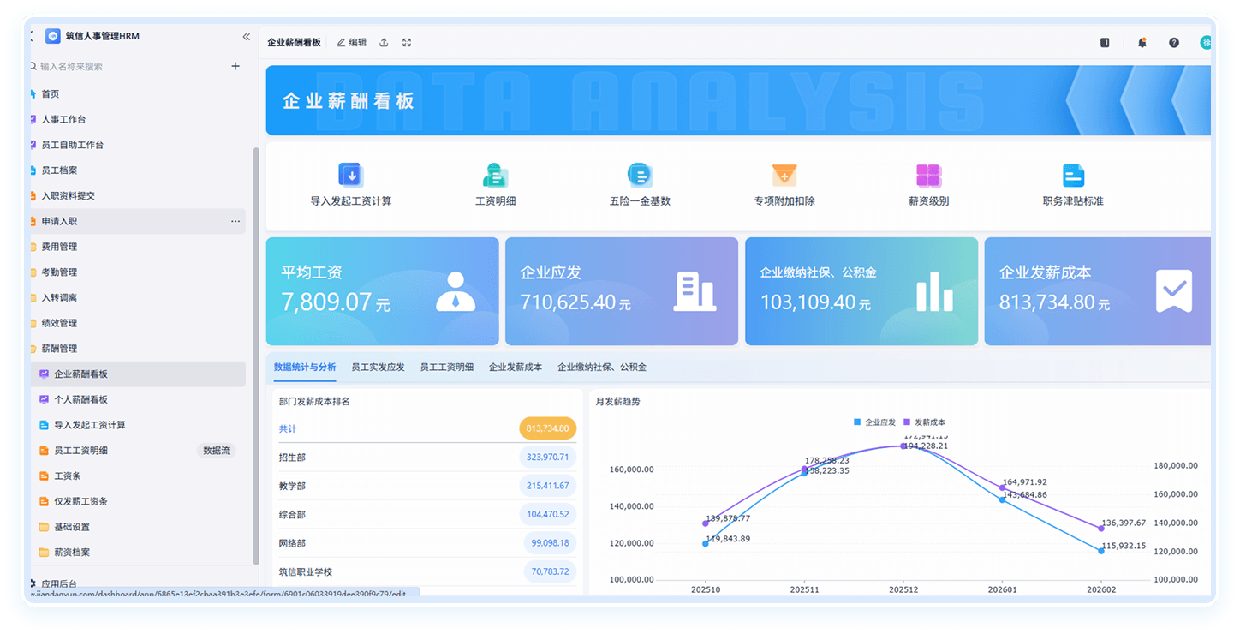
Task: Click the share/export icon beside 编辑
Action: (x=384, y=42)
